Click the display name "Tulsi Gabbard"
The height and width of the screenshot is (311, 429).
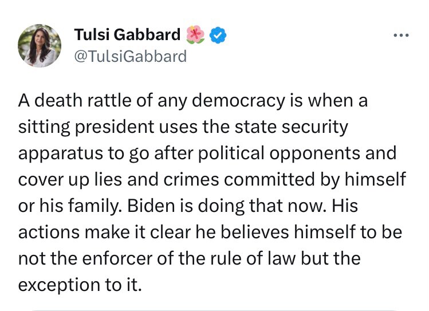pyautogui.click(x=127, y=36)
